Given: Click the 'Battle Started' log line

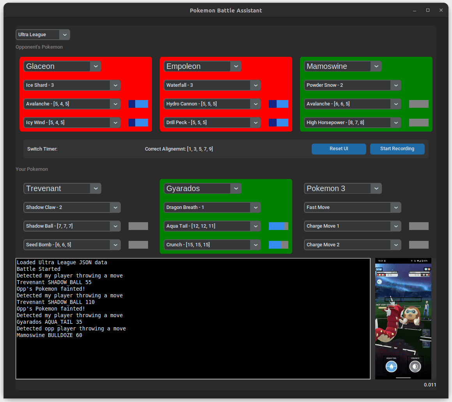Looking at the screenshot, I should click(x=38, y=269).
